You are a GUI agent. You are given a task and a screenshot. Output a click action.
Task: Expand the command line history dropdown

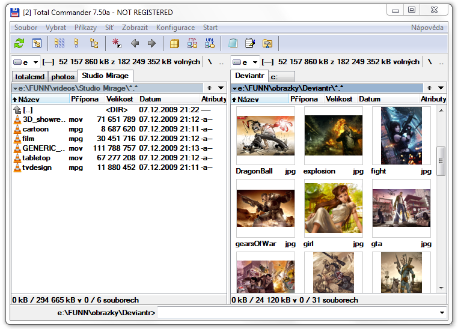pos(442,313)
